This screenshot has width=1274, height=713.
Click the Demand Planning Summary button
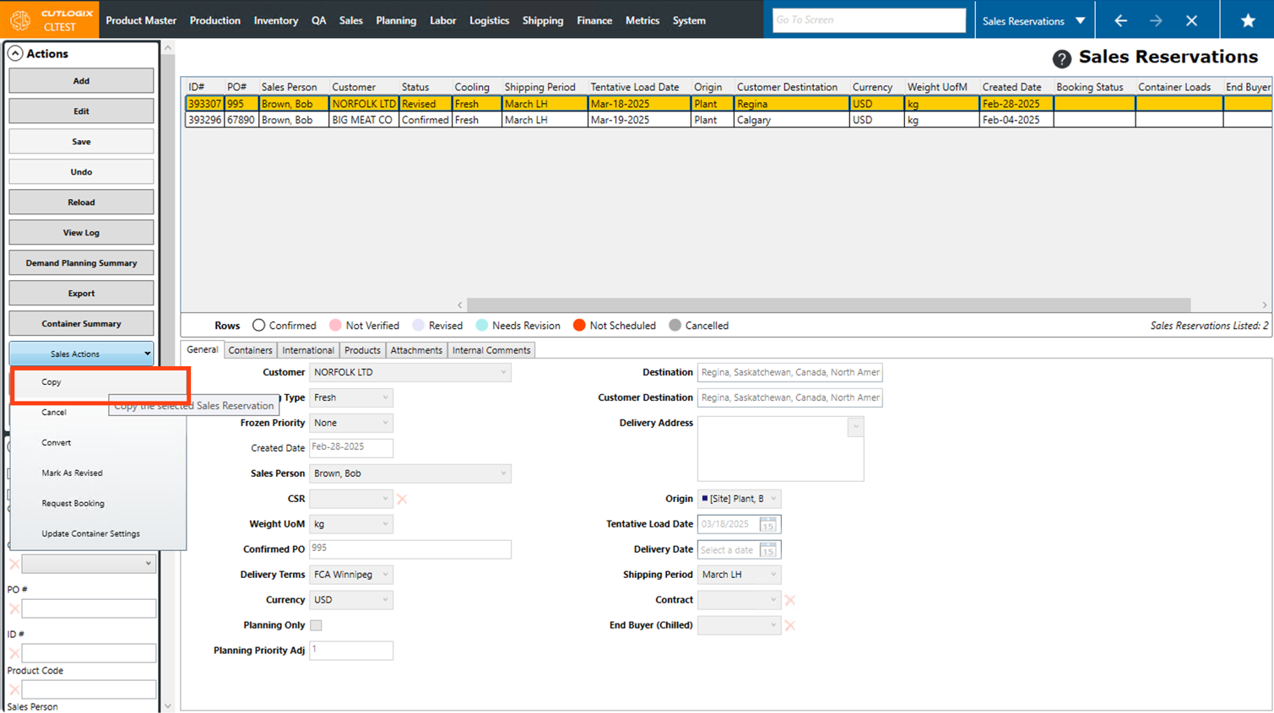pos(81,263)
